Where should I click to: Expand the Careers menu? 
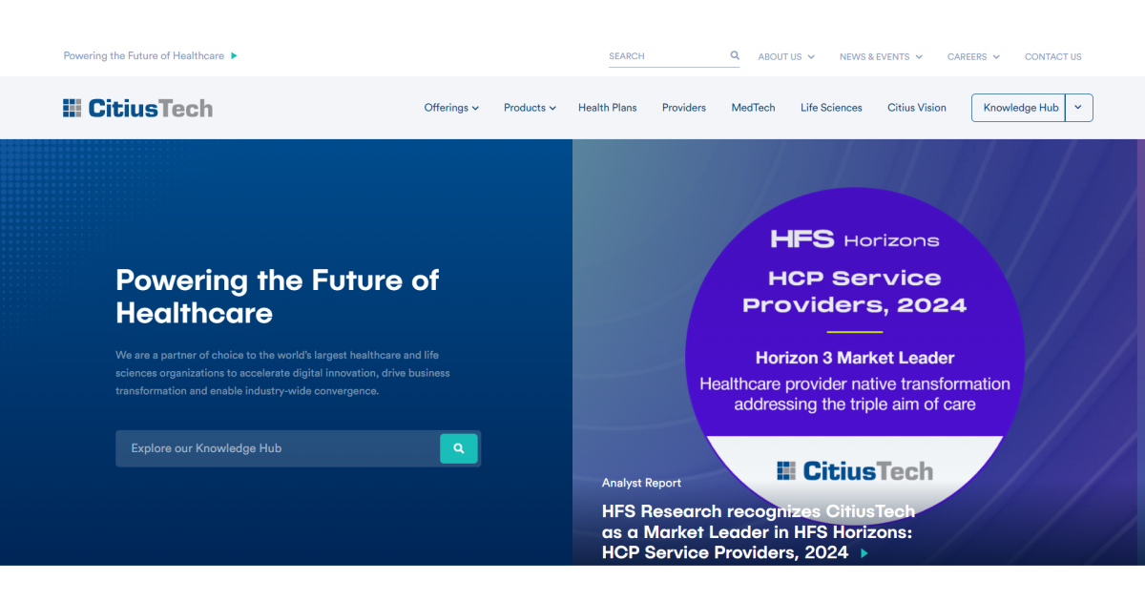click(973, 57)
